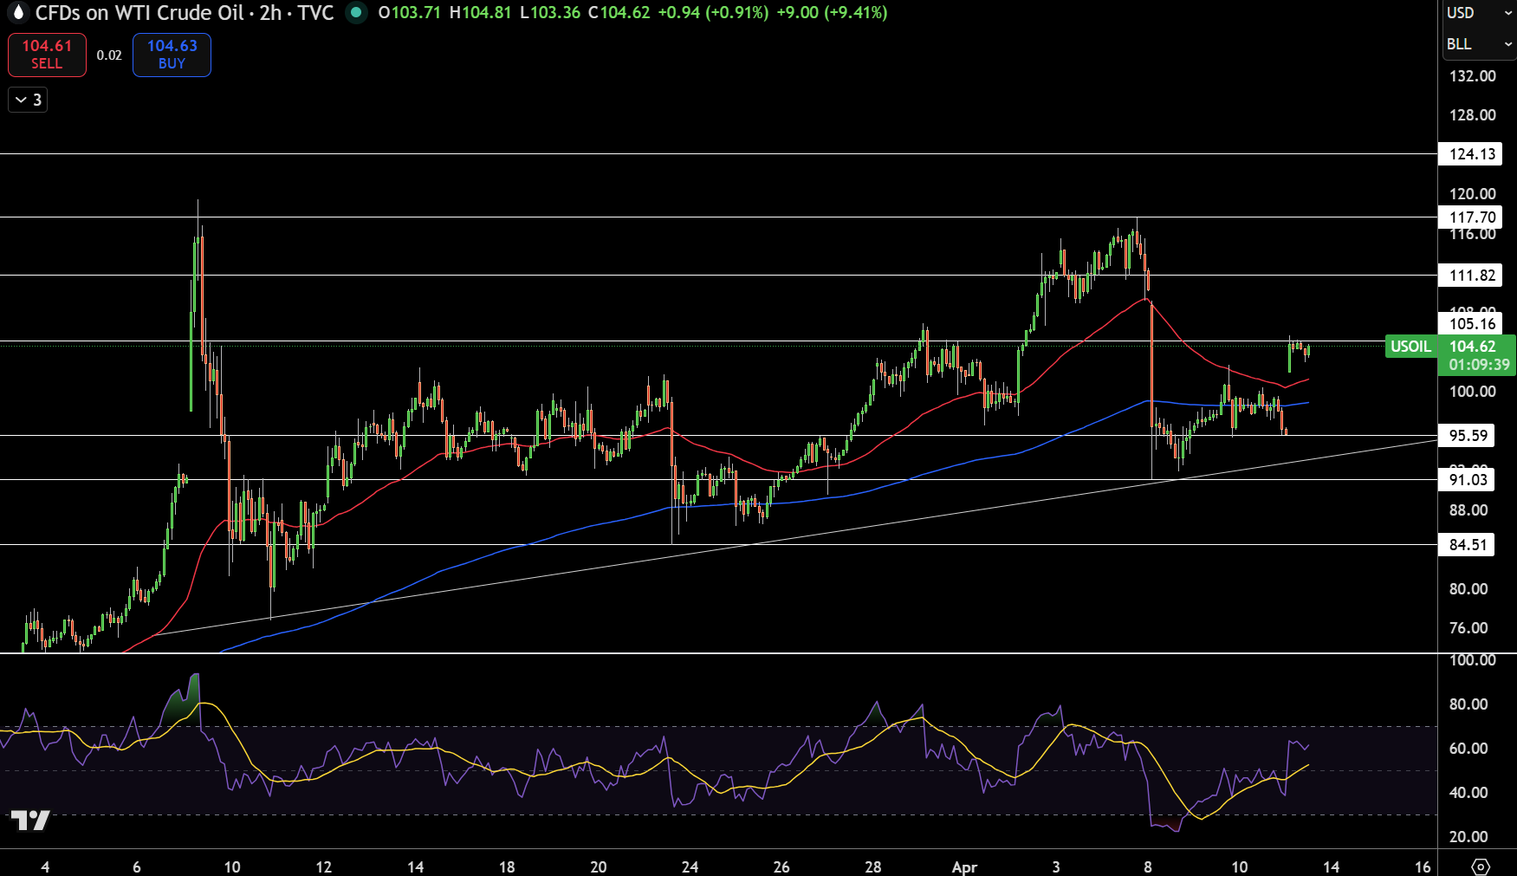Select the 91.03 price level label
The width and height of the screenshot is (1517, 876).
(1467, 480)
